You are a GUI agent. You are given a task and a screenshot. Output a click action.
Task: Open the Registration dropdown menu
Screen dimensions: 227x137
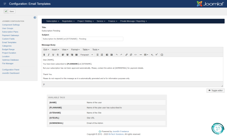click(x=68, y=21)
